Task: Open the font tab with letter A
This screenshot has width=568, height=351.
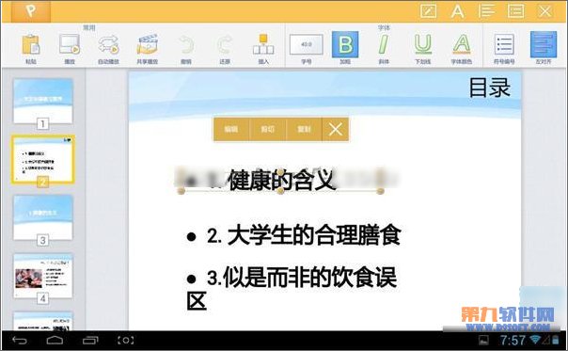Action: click(458, 11)
